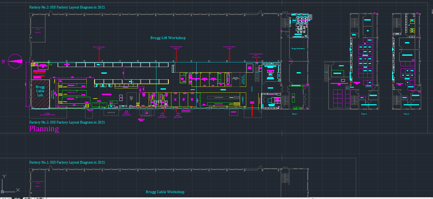Select the magenta Planning title text
This screenshot has height=199, width=433.
[44, 129]
